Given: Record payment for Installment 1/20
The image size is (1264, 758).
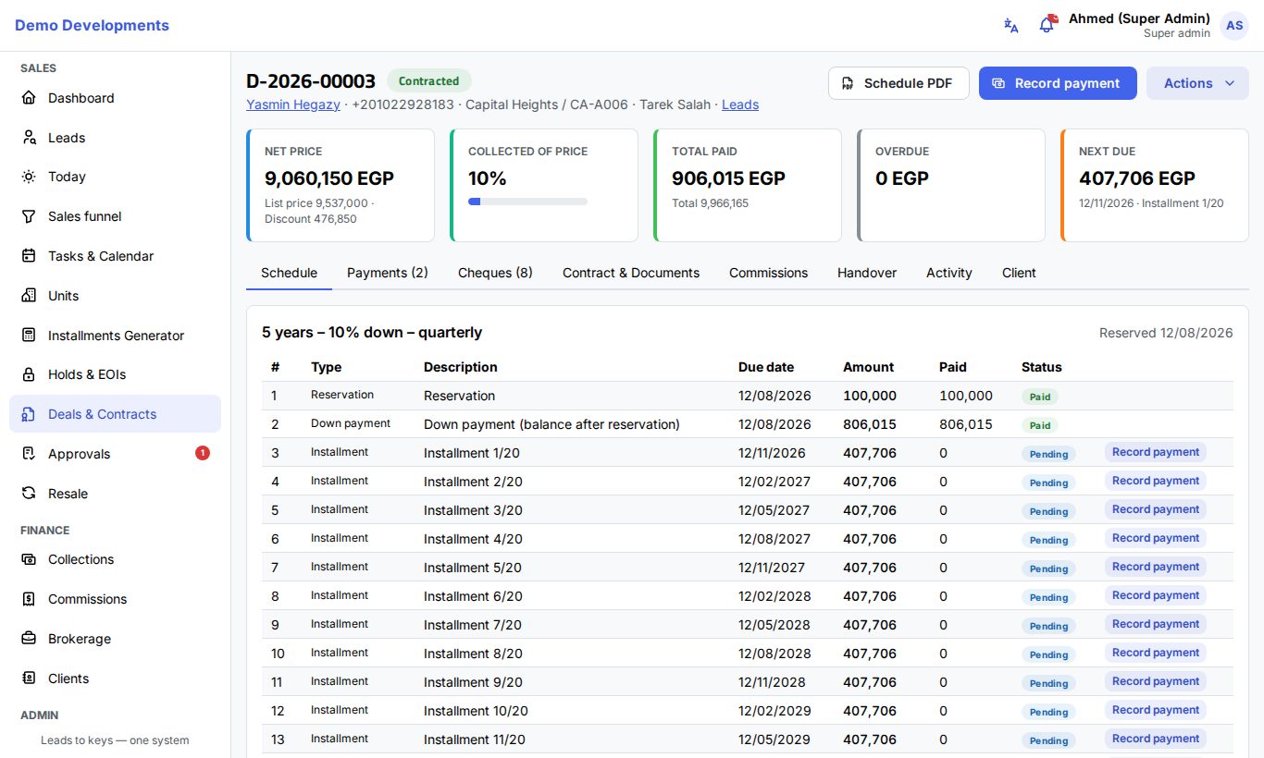Looking at the screenshot, I should 1156,452.
